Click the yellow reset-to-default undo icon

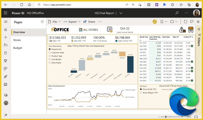pyautogui.click(x=154, y=22)
